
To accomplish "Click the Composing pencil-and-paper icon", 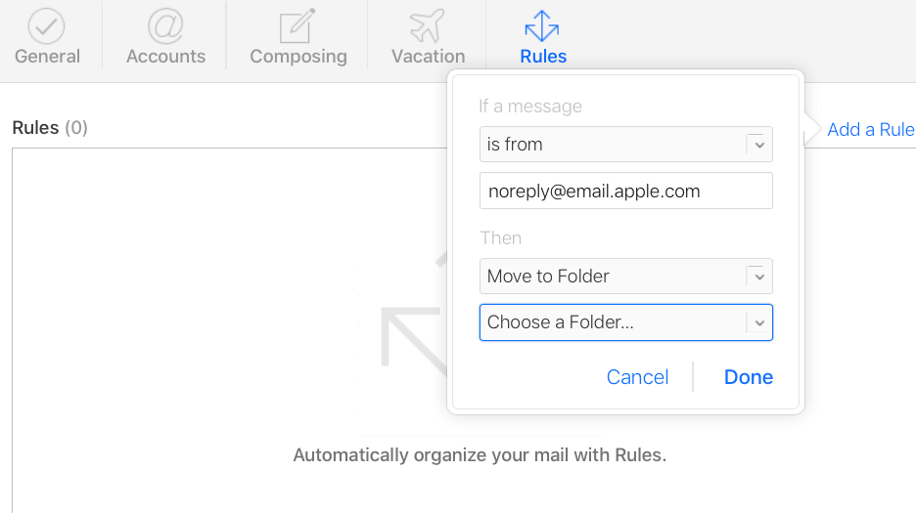I will (298, 25).
